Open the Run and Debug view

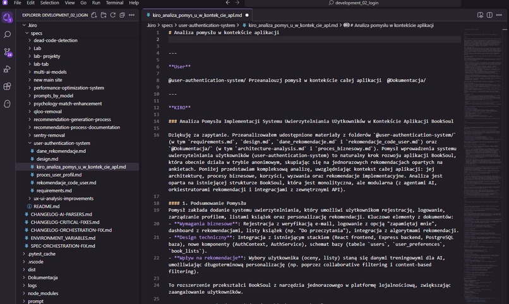(7, 69)
